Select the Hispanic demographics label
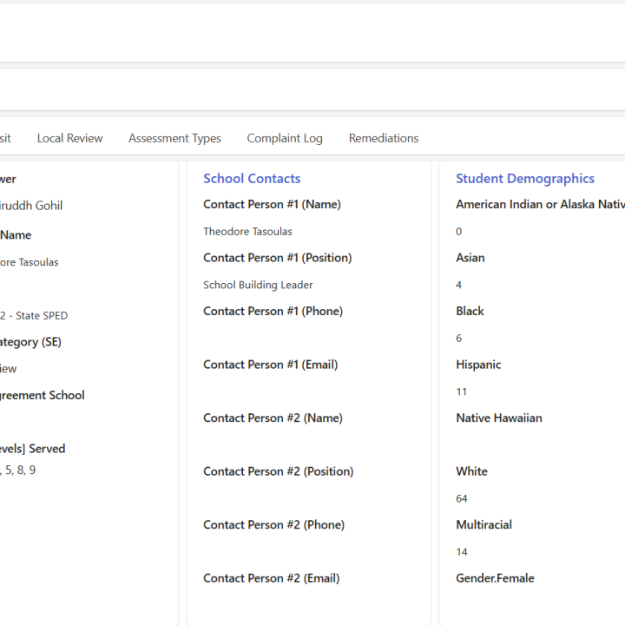 [x=478, y=365]
